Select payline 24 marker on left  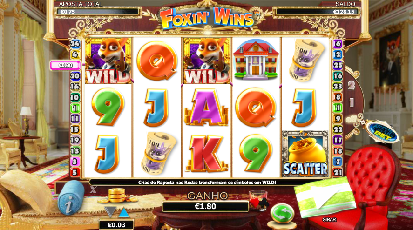[75, 44]
